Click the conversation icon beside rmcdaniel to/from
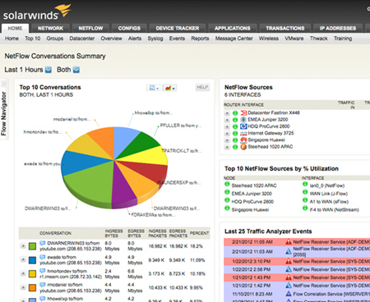This screenshot has width=370, height=302. 43,285
